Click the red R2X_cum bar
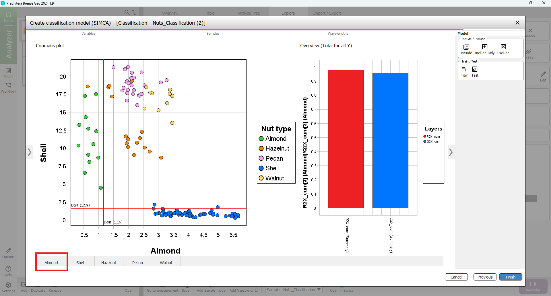 (x=346, y=139)
